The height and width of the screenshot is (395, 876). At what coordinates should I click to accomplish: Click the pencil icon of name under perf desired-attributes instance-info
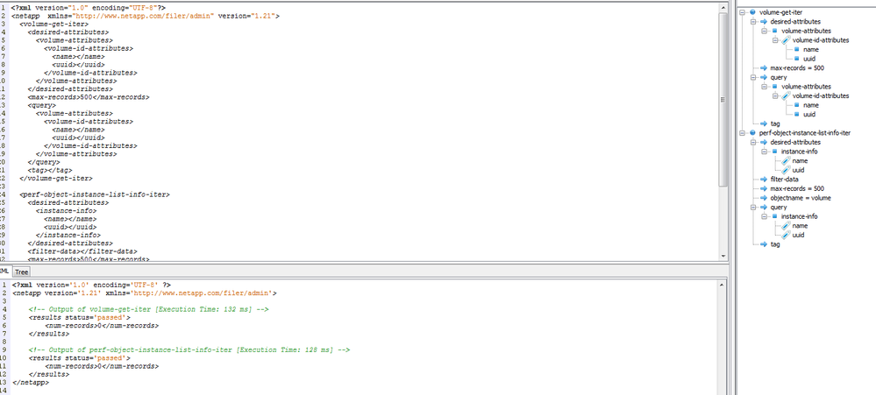click(786, 160)
